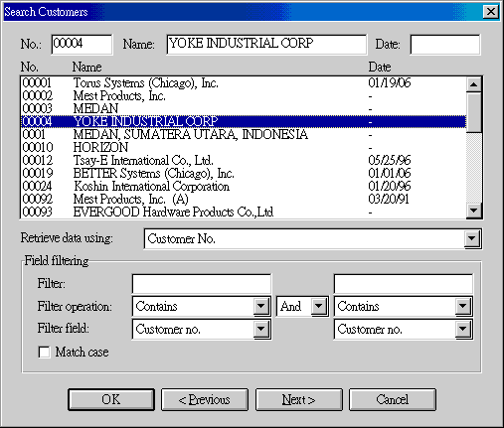Screen dimensions: 504x428
Task: Open the Retrieve data using dropdown
Action: [471, 238]
